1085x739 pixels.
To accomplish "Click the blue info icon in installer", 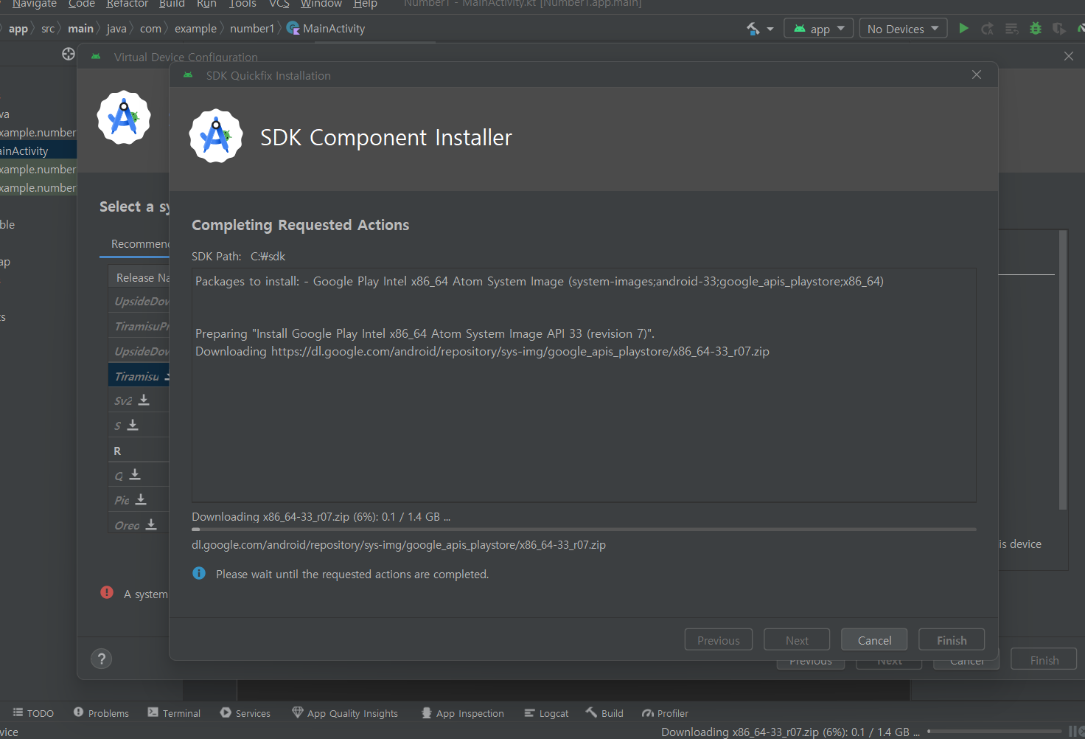I will coord(199,573).
